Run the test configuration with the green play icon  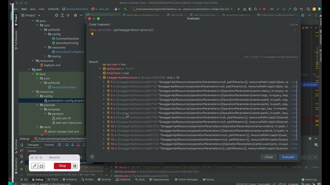[x=239, y=9]
